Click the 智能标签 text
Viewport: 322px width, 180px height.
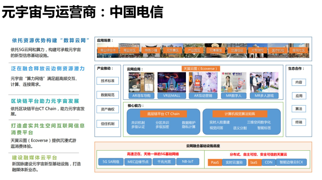(264, 128)
